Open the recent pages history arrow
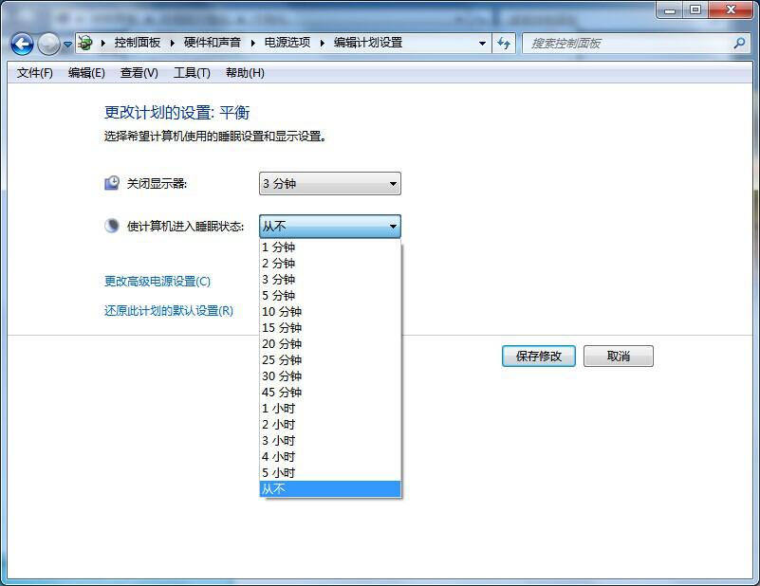Screen dimensions: 760x586 pyautogui.click(x=68, y=45)
